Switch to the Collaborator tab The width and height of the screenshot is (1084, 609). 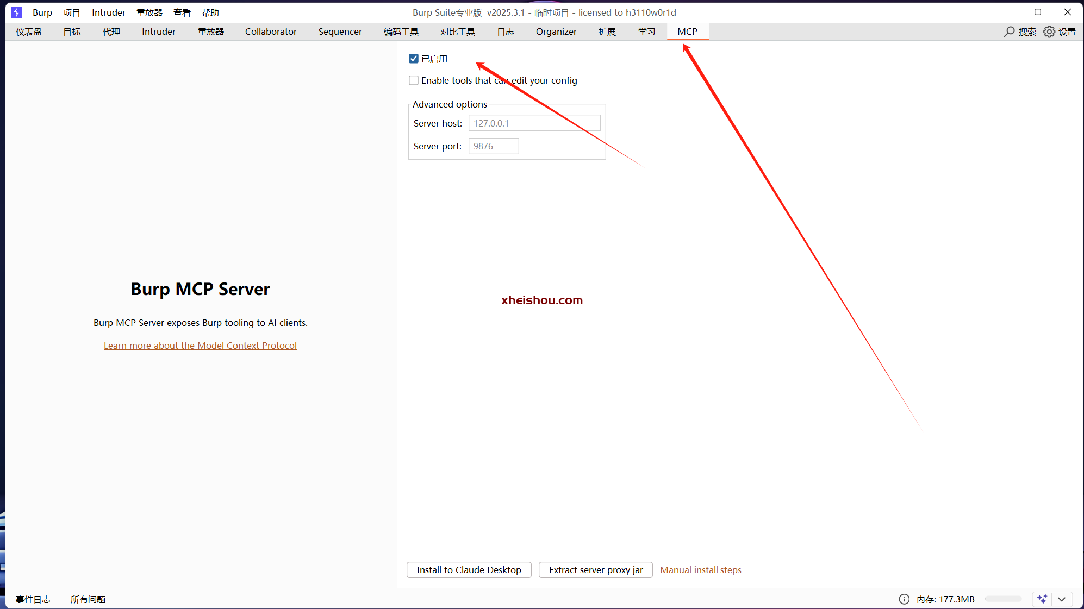pyautogui.click(x=271, y=32)
